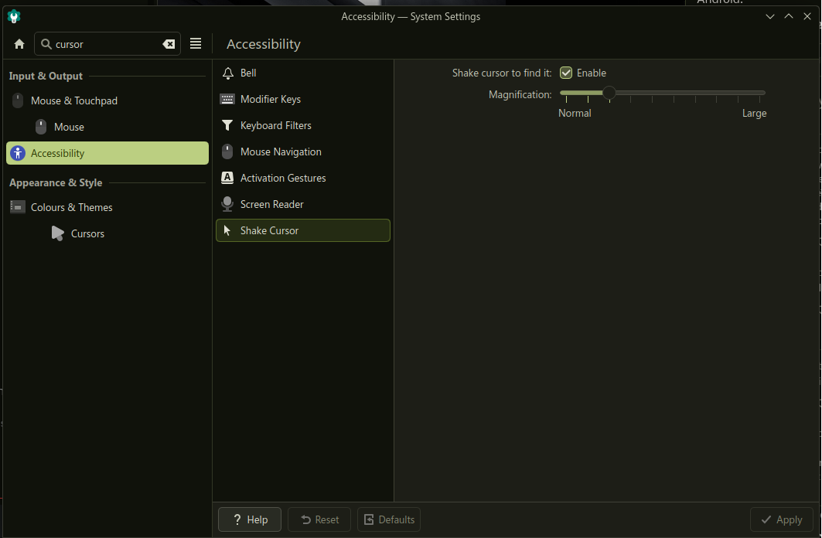Click the Screen Reader microphone icon
Screen dimensions: 822x538
[227, 204]
